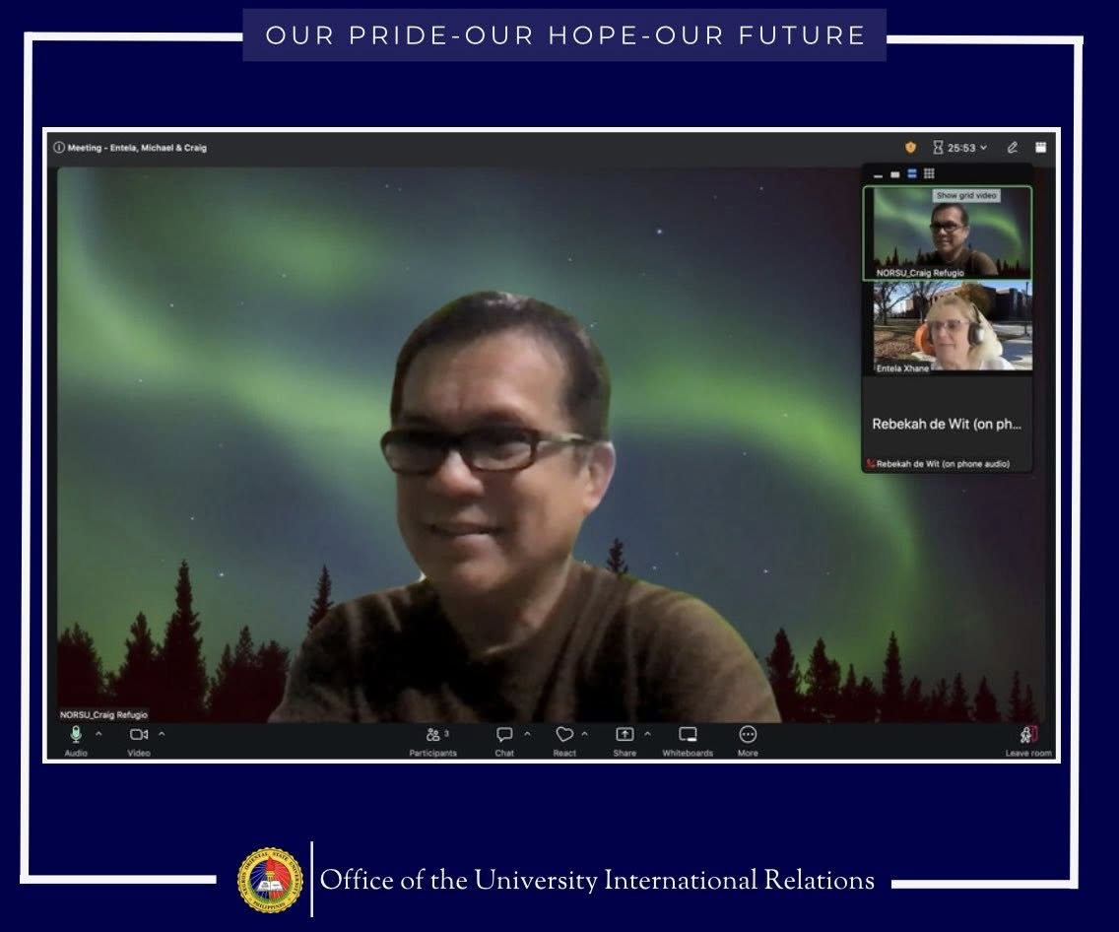Click the annotate pencil icon
The height and width of the screenshot is (932, 1119).
click(1012, 148)
